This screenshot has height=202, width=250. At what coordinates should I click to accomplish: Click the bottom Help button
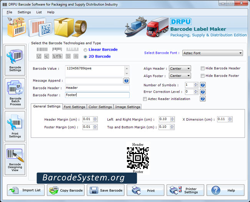pos(225,190)
